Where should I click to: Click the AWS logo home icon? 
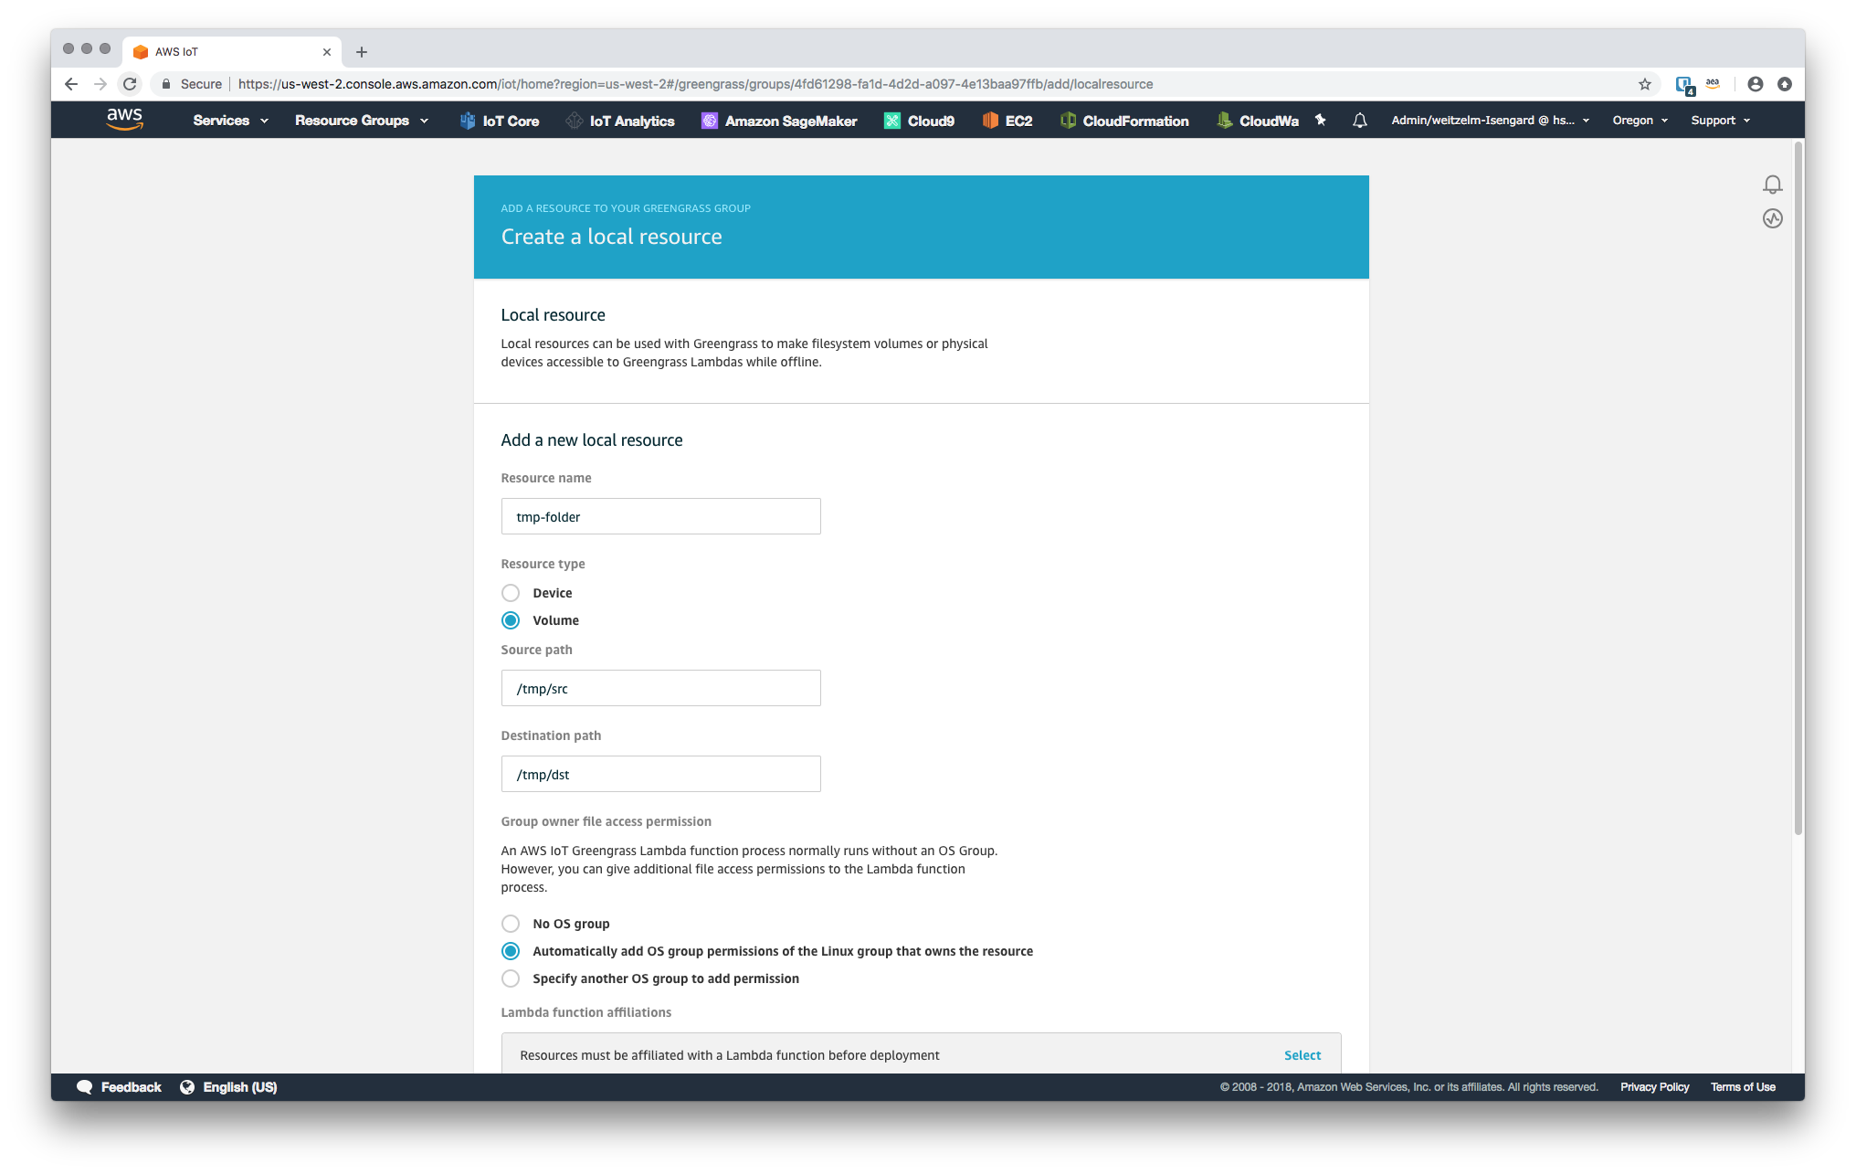124,120
